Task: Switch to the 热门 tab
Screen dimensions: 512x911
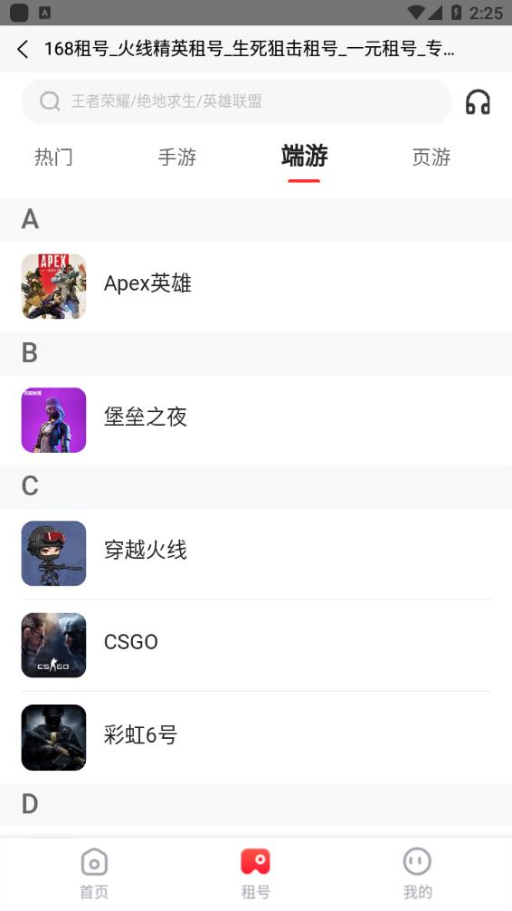Action: click(x=53, y=157)
